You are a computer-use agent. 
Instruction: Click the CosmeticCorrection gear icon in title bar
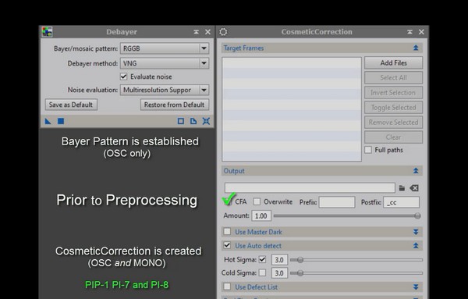[223, 32]
